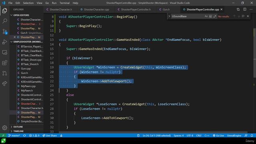Open the View menu

coord(39,3)
